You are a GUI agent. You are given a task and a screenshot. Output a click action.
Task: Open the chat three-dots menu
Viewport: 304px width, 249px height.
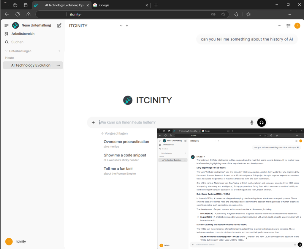pos(279,26)
